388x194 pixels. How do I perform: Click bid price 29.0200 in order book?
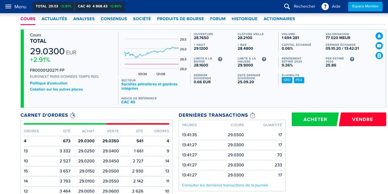click(86, 161)
